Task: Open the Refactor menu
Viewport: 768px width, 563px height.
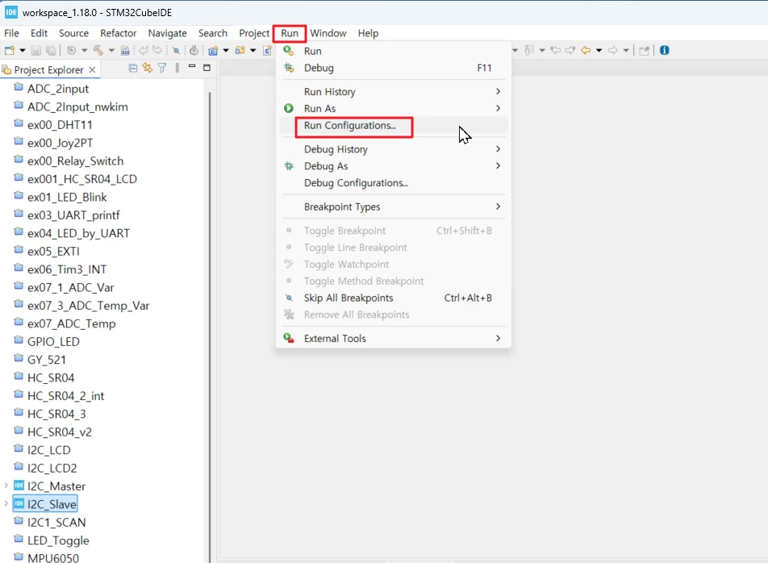Action: pos(119,33)
